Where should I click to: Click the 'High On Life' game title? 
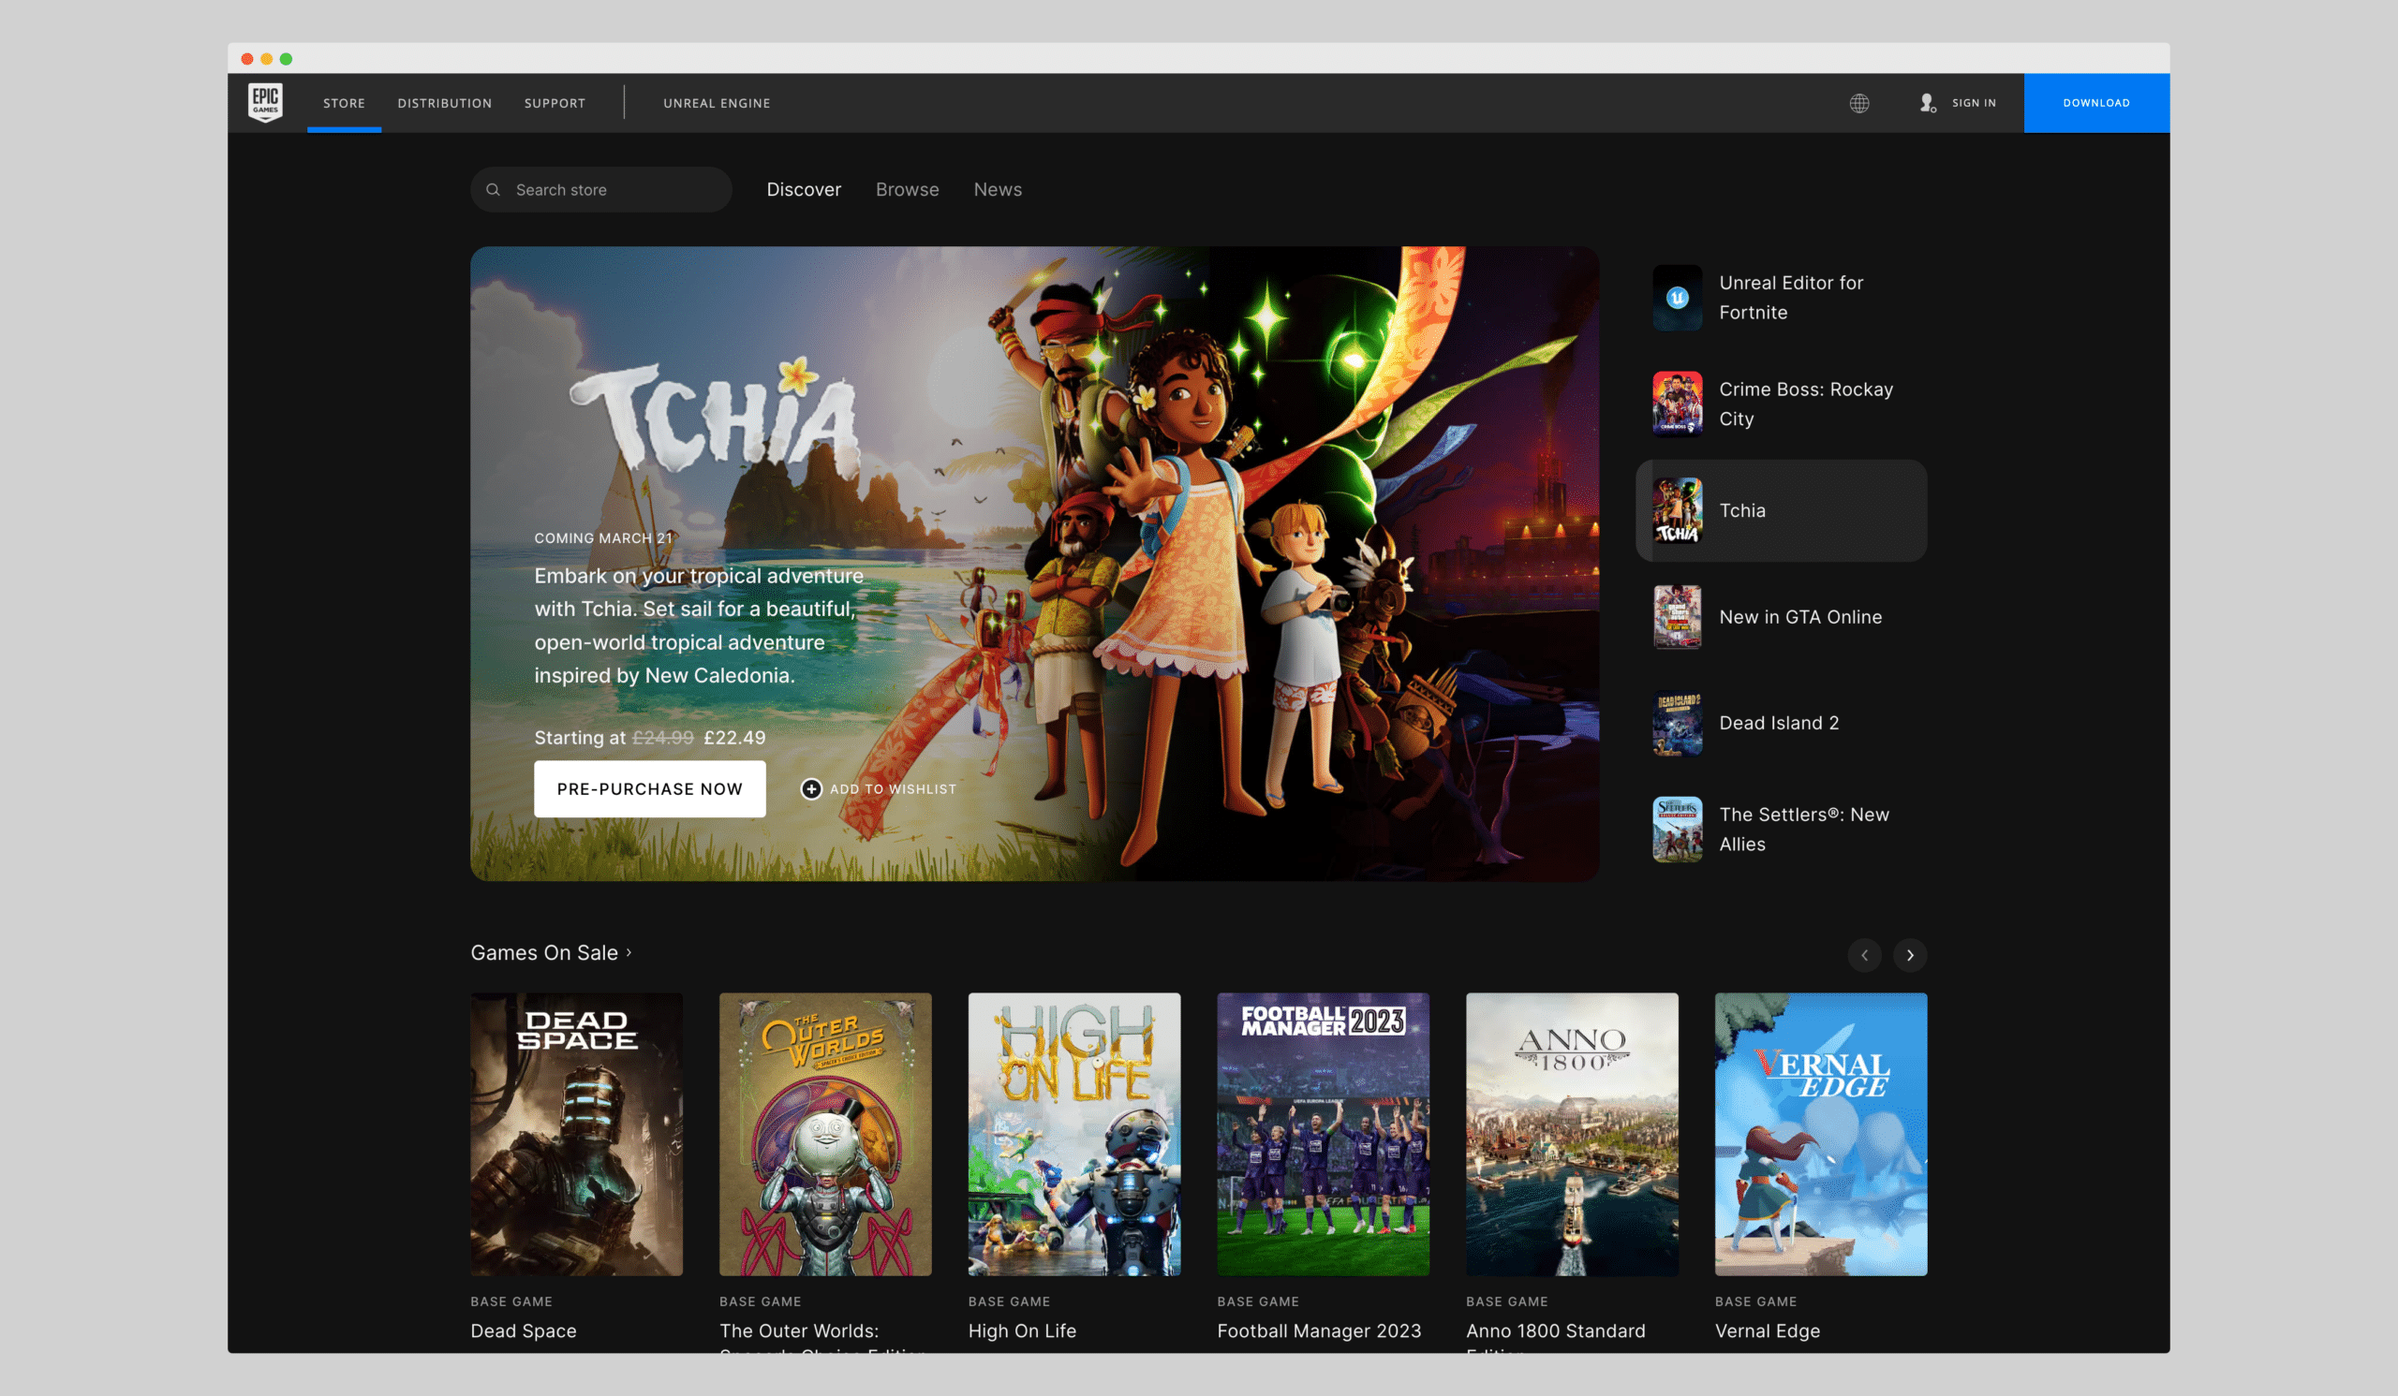pos(1021,1331)
